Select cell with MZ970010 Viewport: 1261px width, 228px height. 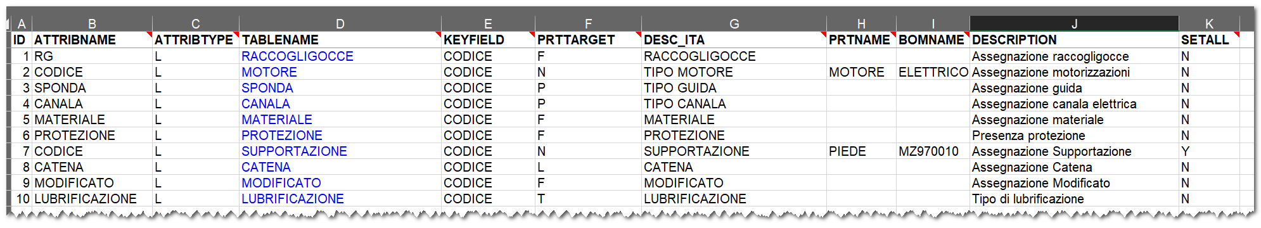tap(933, 151)
